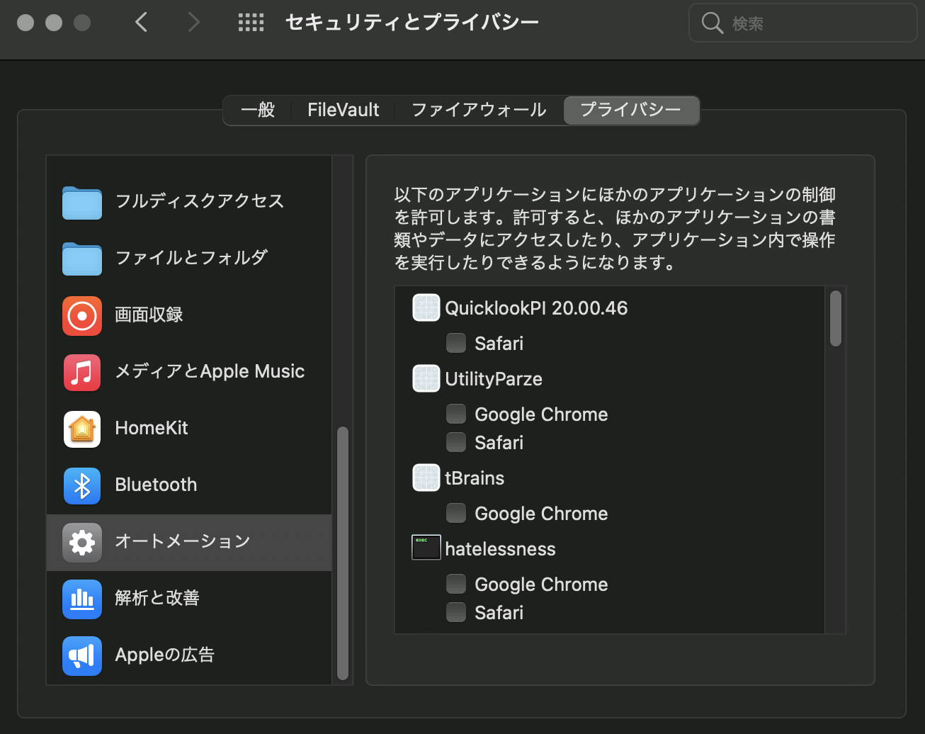The height and width of the screenshot is (734, 925).
Task: Go back with the left chevron button
Action: (142, 23)
